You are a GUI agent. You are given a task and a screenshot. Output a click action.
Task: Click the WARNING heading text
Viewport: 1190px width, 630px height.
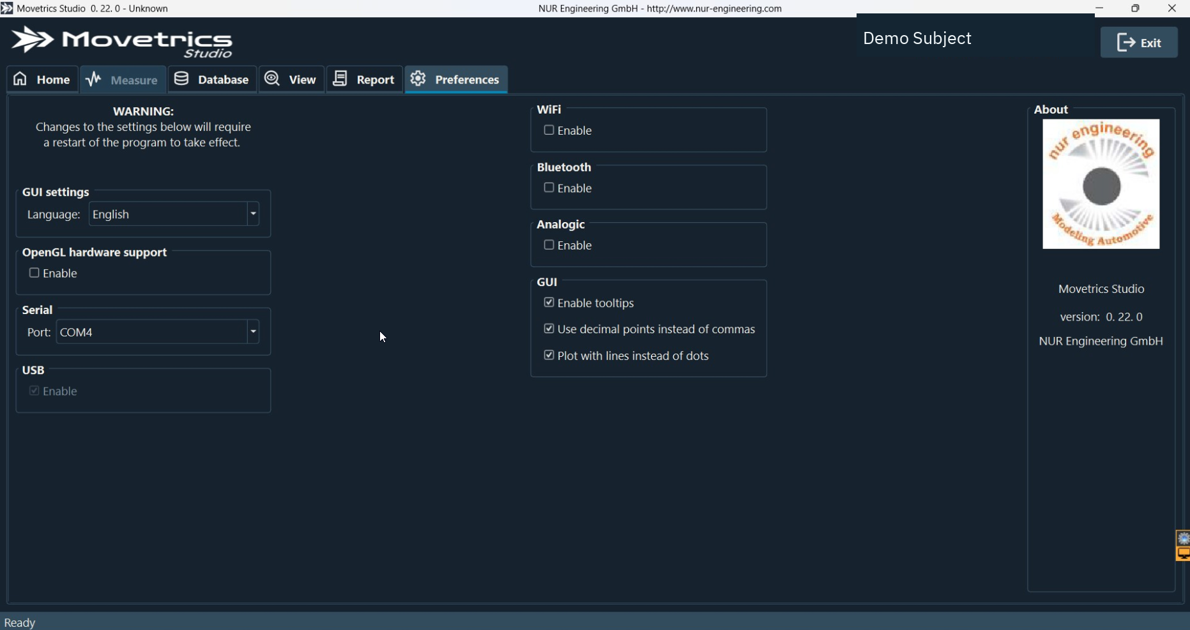pos(144,111)
